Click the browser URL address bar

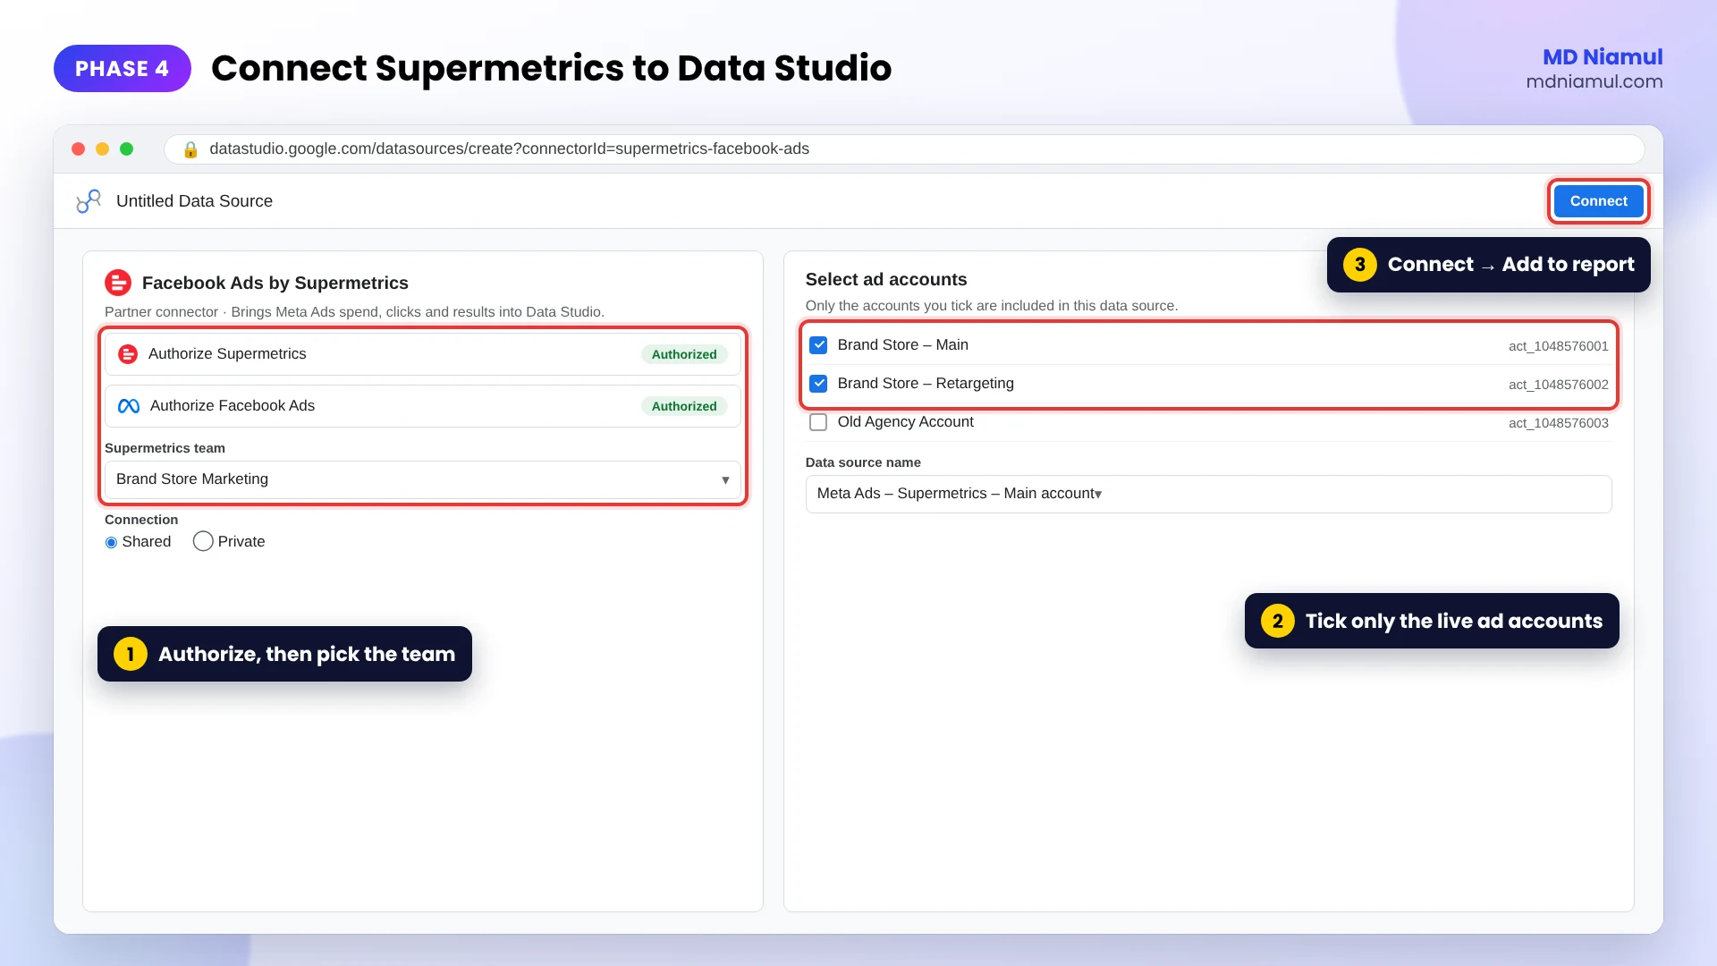click(x=904, y=149)
